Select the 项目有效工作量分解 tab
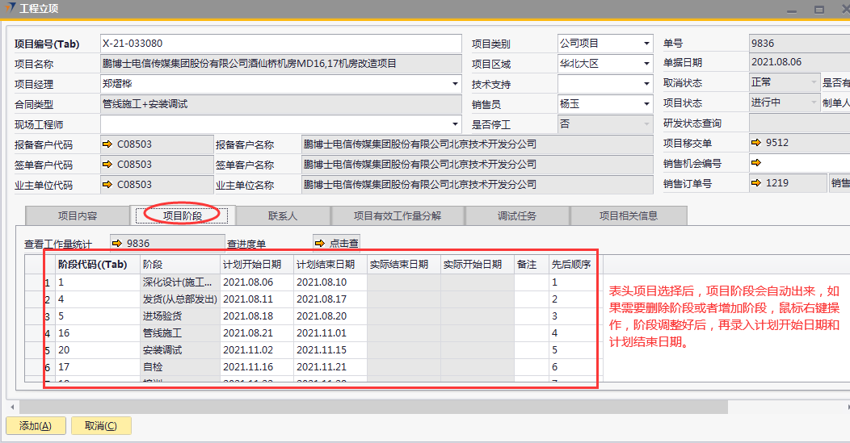The height and width of the screenshot is (443, 850). point(398,216)
